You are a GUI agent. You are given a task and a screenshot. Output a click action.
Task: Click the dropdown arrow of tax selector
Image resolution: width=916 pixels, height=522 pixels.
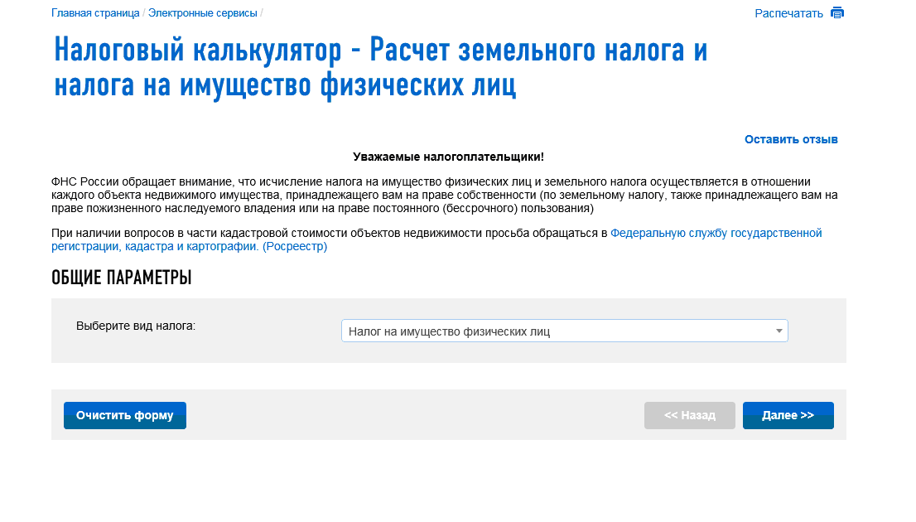pyautogui.click(x=779, y=331)
